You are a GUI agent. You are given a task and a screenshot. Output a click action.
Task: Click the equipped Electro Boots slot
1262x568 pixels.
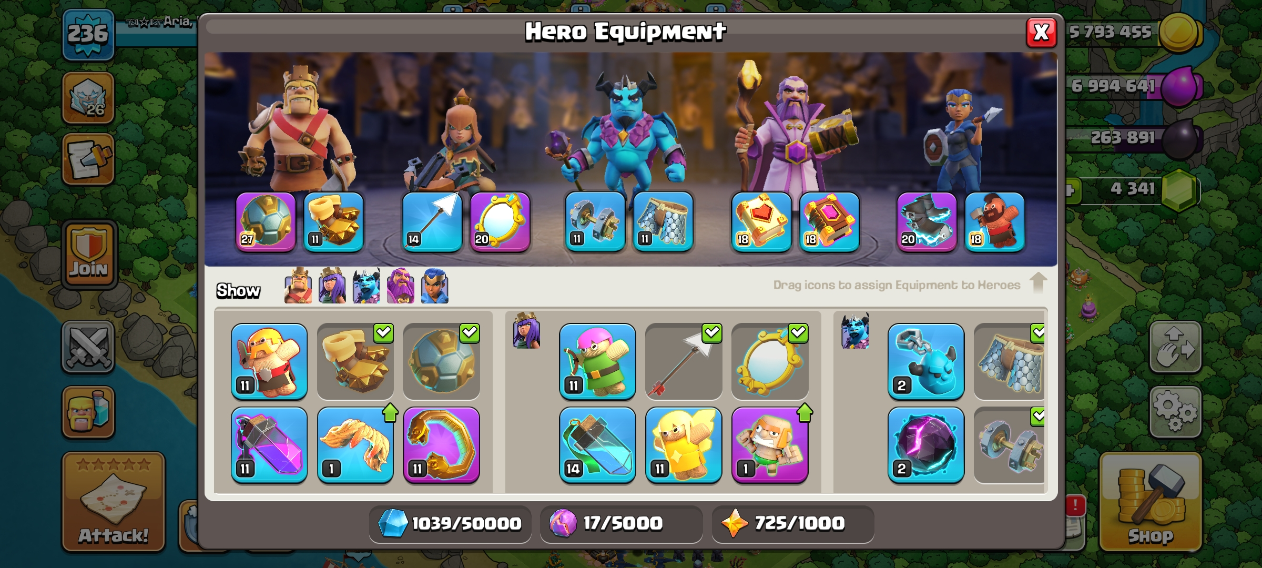(927, 221)
